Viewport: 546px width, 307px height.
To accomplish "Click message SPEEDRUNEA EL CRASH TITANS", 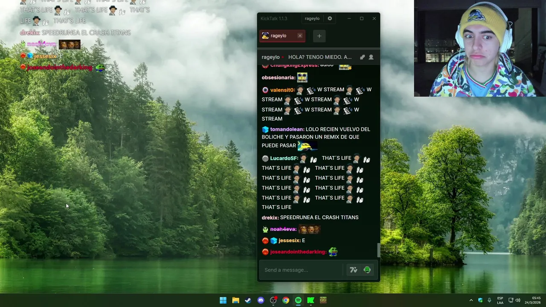I will [x=319, y=217].
